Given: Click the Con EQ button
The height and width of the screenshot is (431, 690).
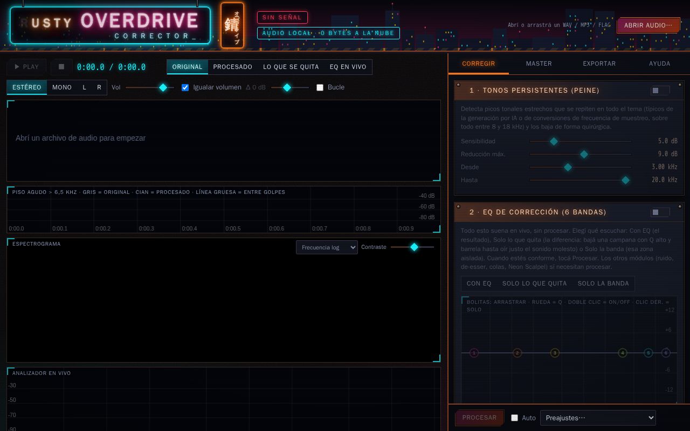Looking at the screenshot, I should click(x=479, y=283).
